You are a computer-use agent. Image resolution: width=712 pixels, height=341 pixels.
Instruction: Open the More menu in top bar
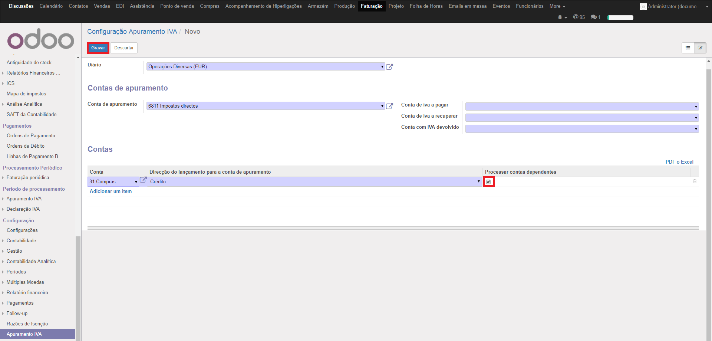pyautogui.click(x=557, y=6)
